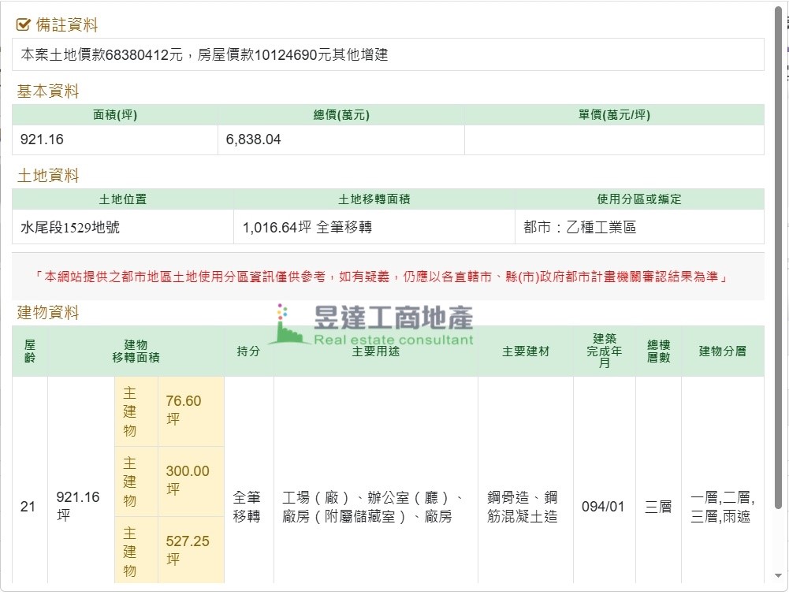Click the remark text with land price 68380412元
The height and width of the screenshot is (606, 789).
(204, 55)
